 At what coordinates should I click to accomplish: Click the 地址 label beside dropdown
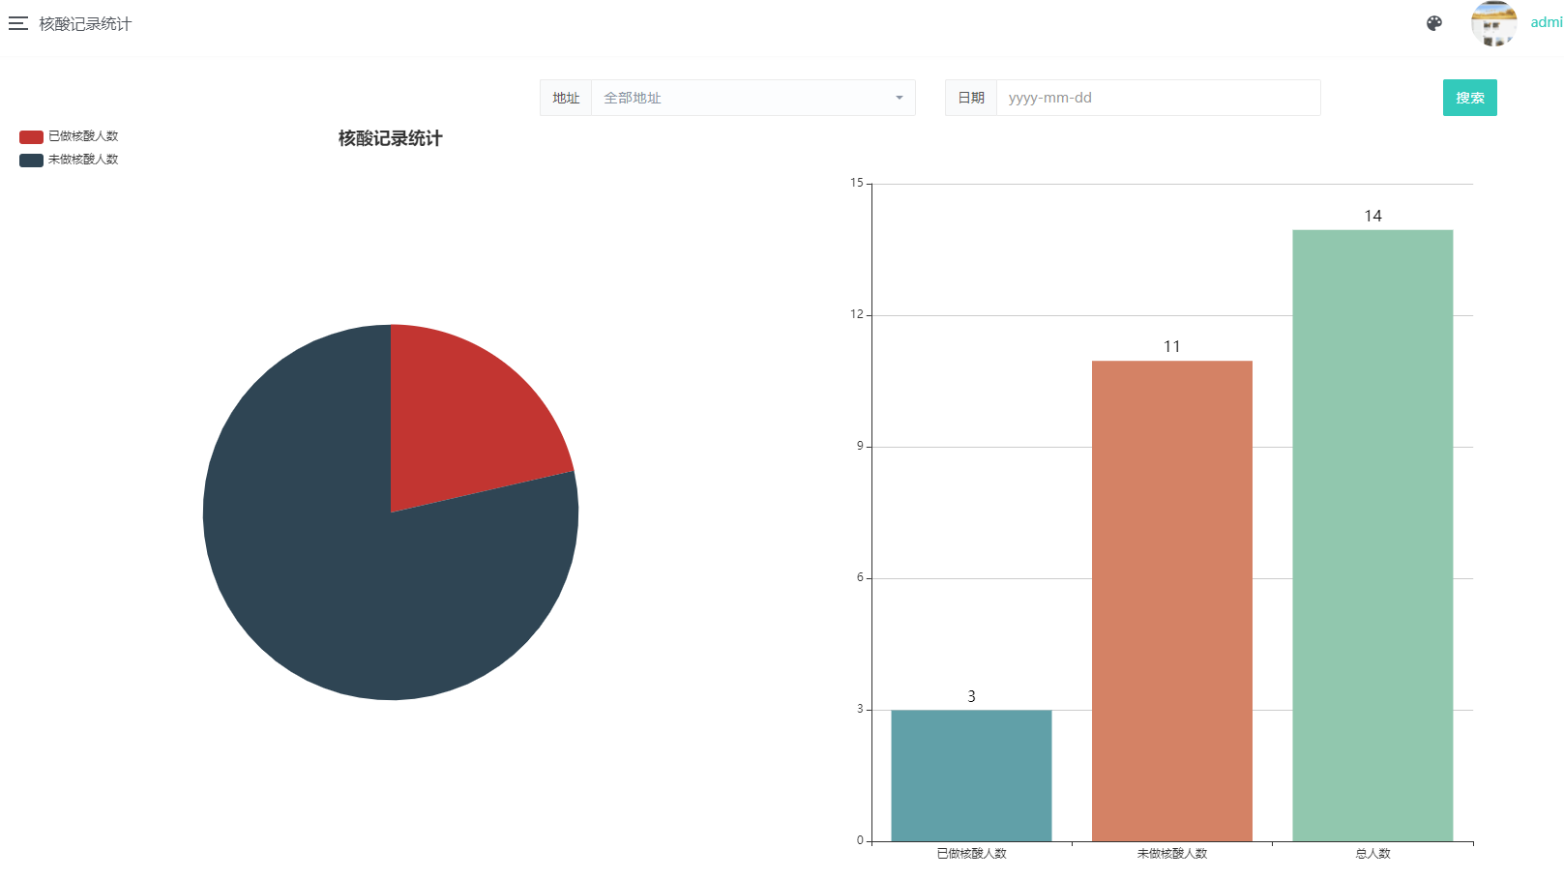tap(566, 98)
